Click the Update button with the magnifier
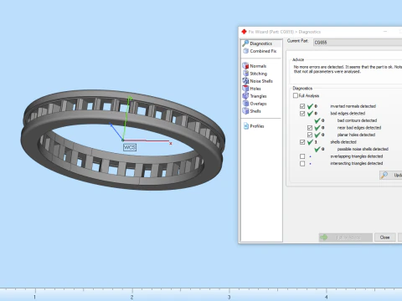 pyautogui.click(x=391, y=175)
